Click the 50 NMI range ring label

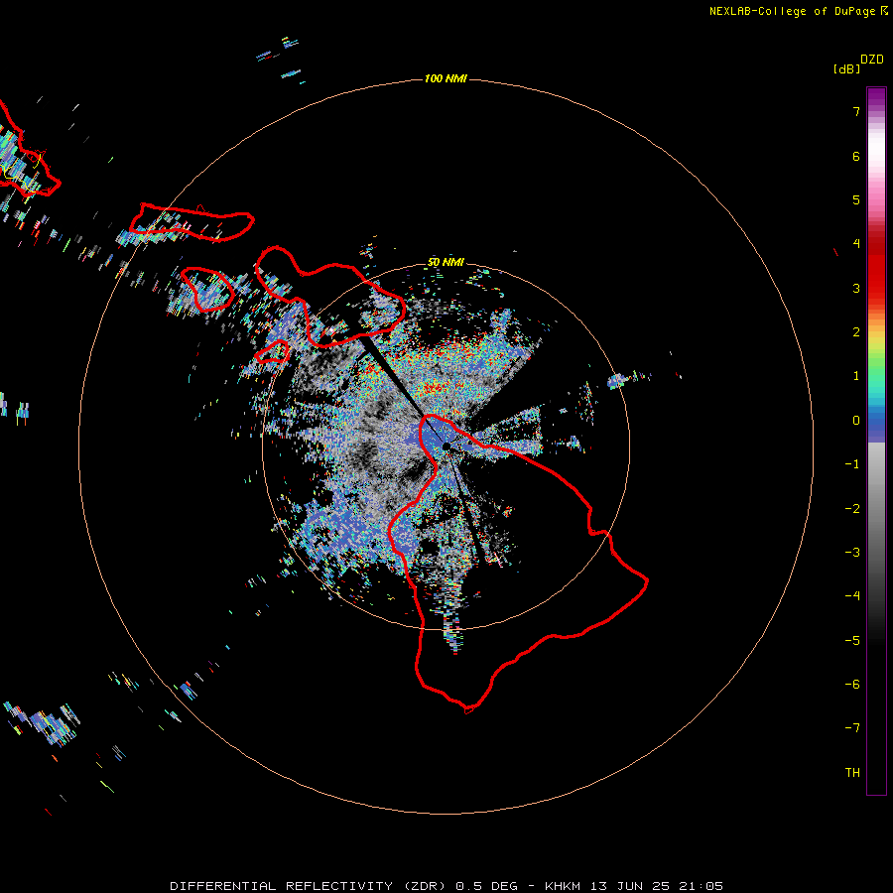coord(446,263)
